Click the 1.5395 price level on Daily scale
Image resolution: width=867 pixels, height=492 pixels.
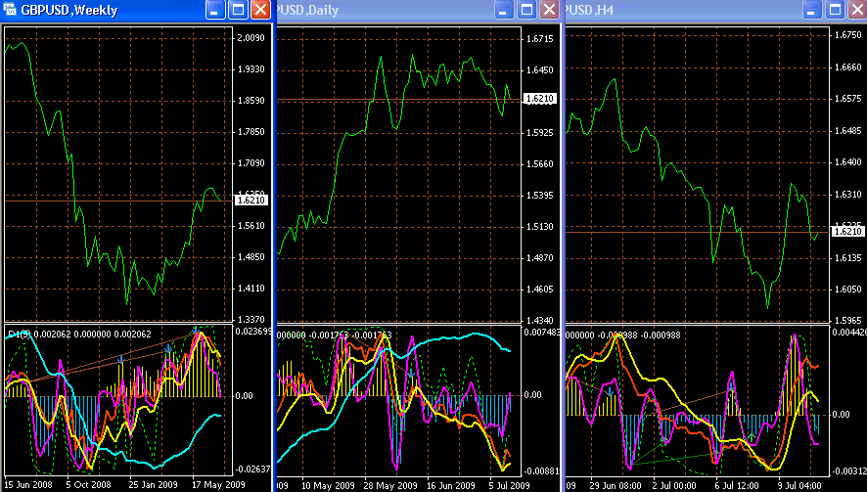coord(539,196)
